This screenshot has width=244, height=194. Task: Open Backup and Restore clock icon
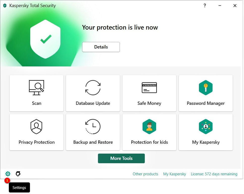click(x=93, y=127)
